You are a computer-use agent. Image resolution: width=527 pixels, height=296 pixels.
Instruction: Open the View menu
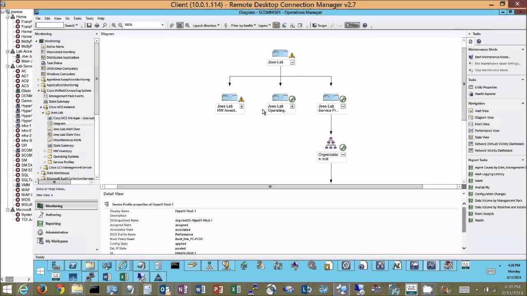coord(58,18)
